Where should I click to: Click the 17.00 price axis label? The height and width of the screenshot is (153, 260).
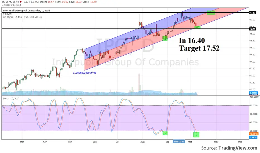pyautogui.click(x=253, y=20)
